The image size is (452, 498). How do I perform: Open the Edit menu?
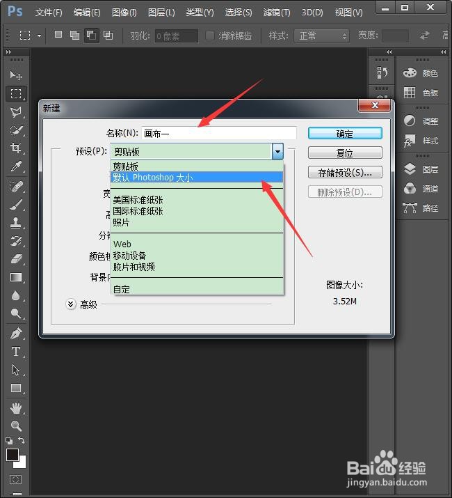tap(87, 13)
